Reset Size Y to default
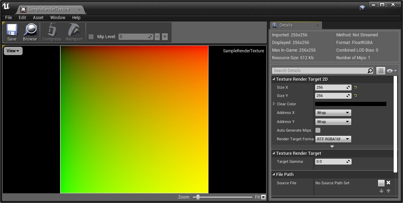 pos(356,96)
